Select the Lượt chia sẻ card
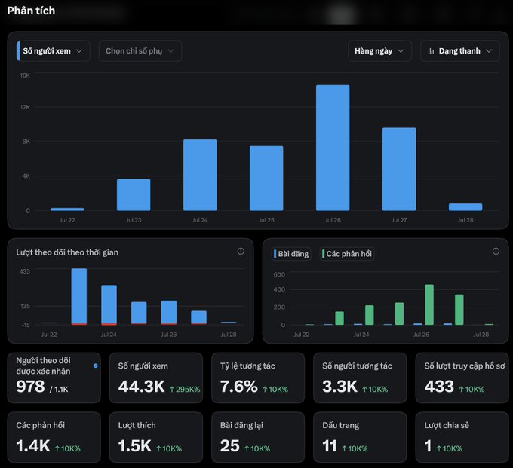 [x=462, y=437]
